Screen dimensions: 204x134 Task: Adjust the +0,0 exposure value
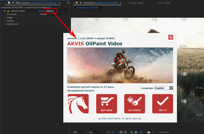click(x=140, y=132)
